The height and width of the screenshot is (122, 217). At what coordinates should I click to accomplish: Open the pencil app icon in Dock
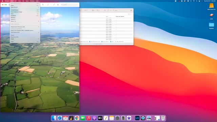coord(106,118)
